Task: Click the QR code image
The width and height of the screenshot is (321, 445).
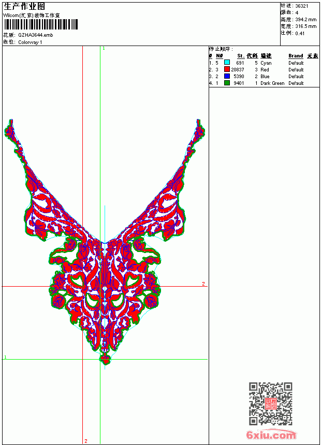Action: click(x=271, y=404)
